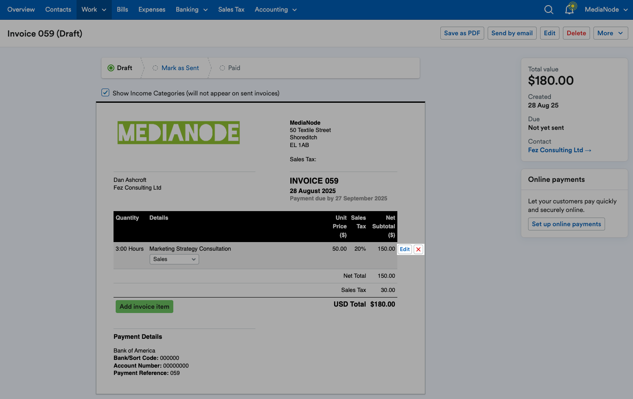Open the Expenses menu item
The height and width of the screenshot is (399, 633).
point(152,9)
